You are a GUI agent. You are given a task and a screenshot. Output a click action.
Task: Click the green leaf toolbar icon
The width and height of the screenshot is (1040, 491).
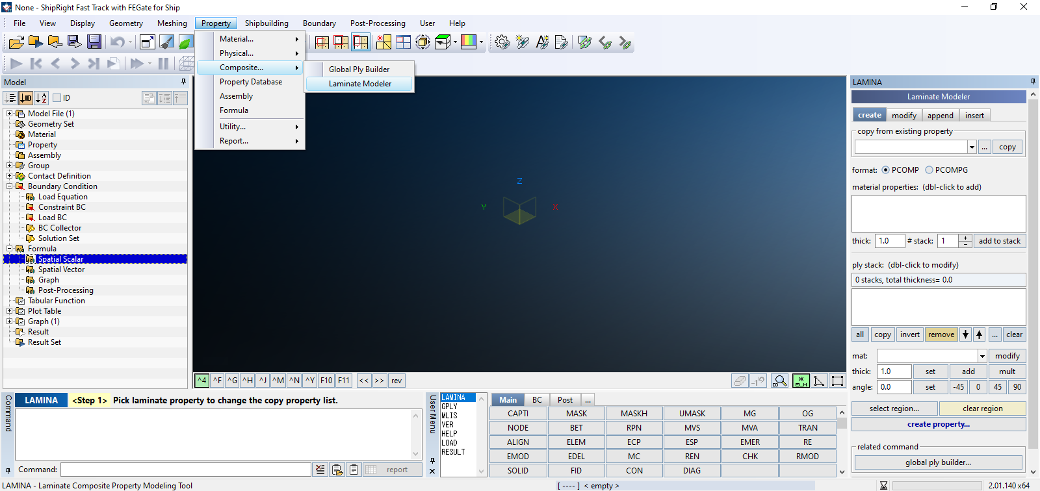pyautogui.click(x=185, y=42)
